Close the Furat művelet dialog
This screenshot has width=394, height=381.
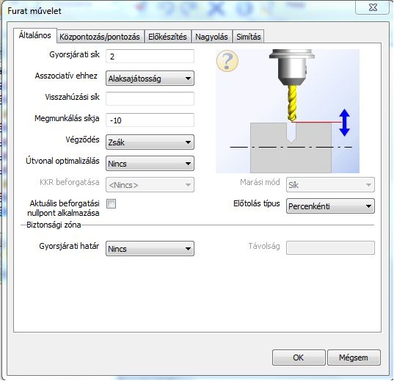[373, 7]
